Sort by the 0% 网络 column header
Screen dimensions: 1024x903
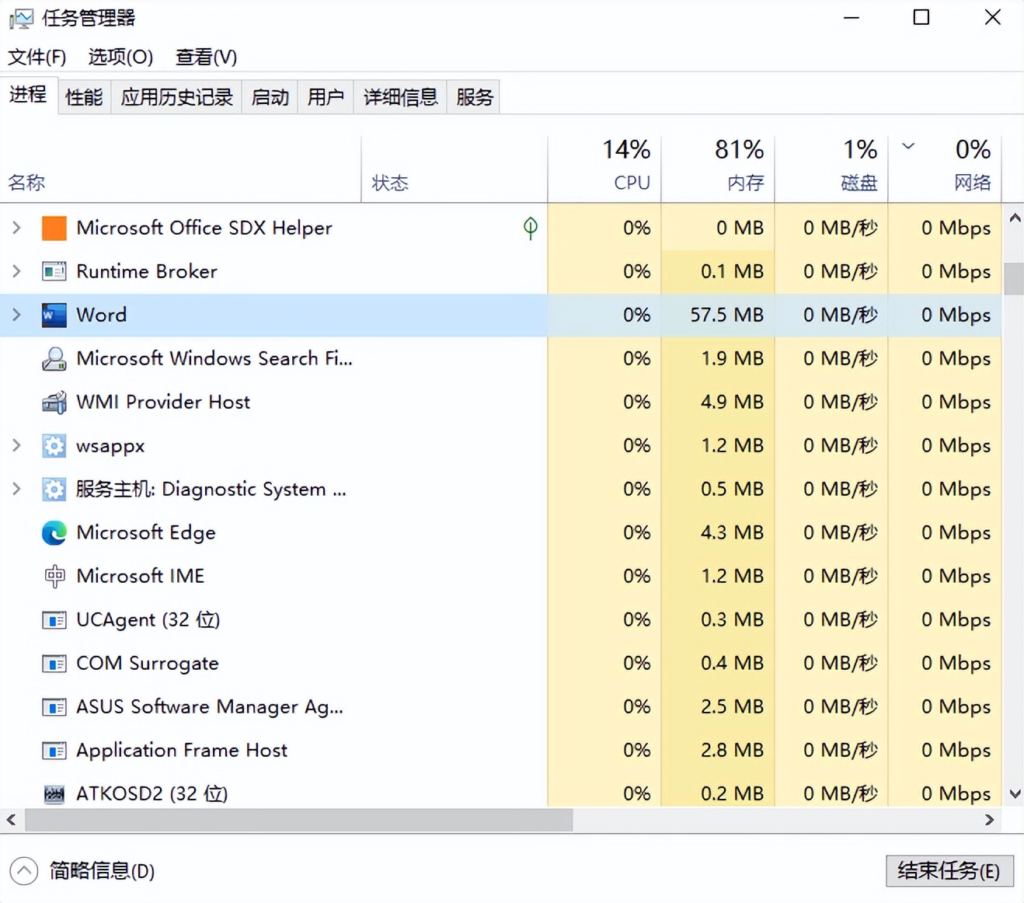tap(945, 169)
